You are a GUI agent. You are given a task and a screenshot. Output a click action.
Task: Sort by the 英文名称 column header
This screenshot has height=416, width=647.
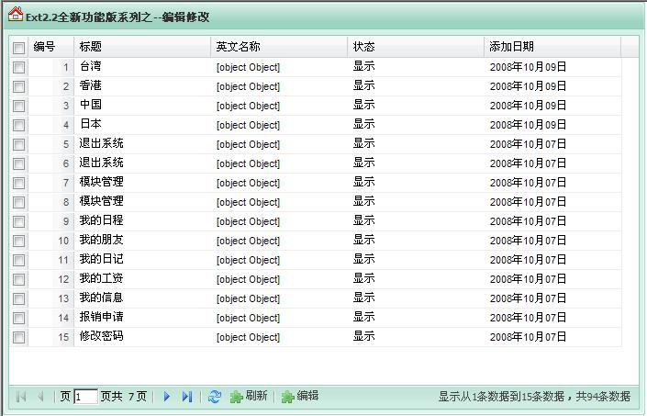(279, 47)
